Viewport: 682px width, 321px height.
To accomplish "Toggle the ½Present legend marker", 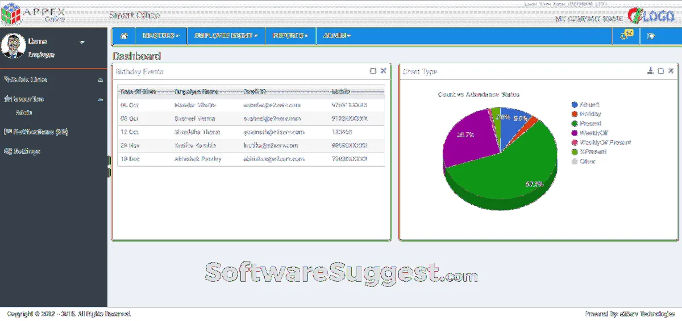I will pos(575,152).
